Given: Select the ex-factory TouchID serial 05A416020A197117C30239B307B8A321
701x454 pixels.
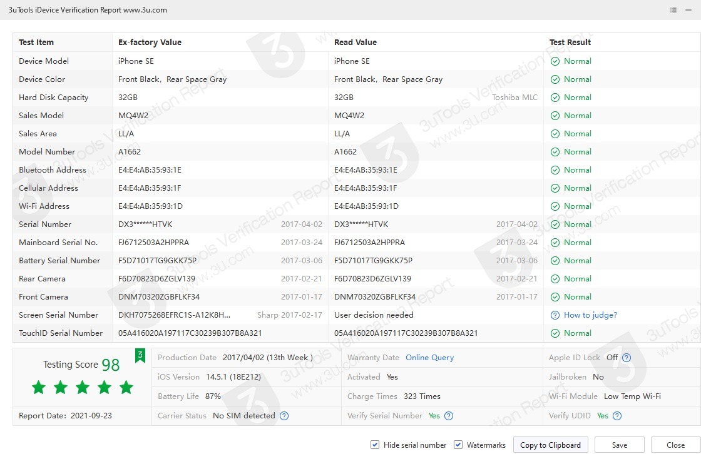Looking at the screenshot, I should [x=190, y=333].
